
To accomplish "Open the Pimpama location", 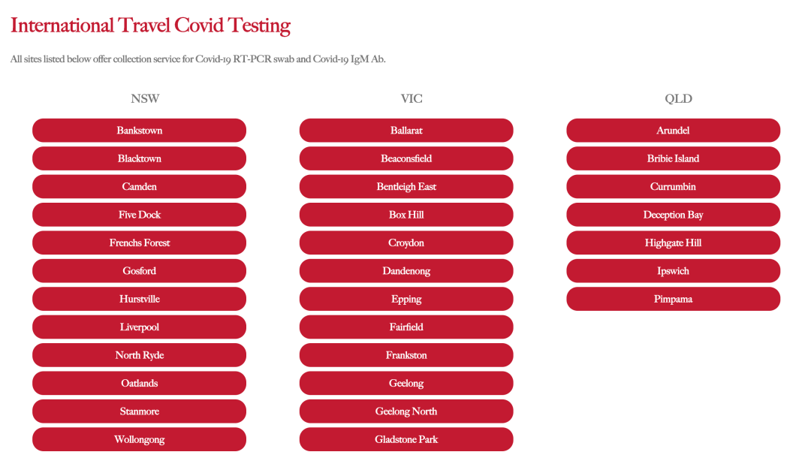I will (x=673, y=299).
